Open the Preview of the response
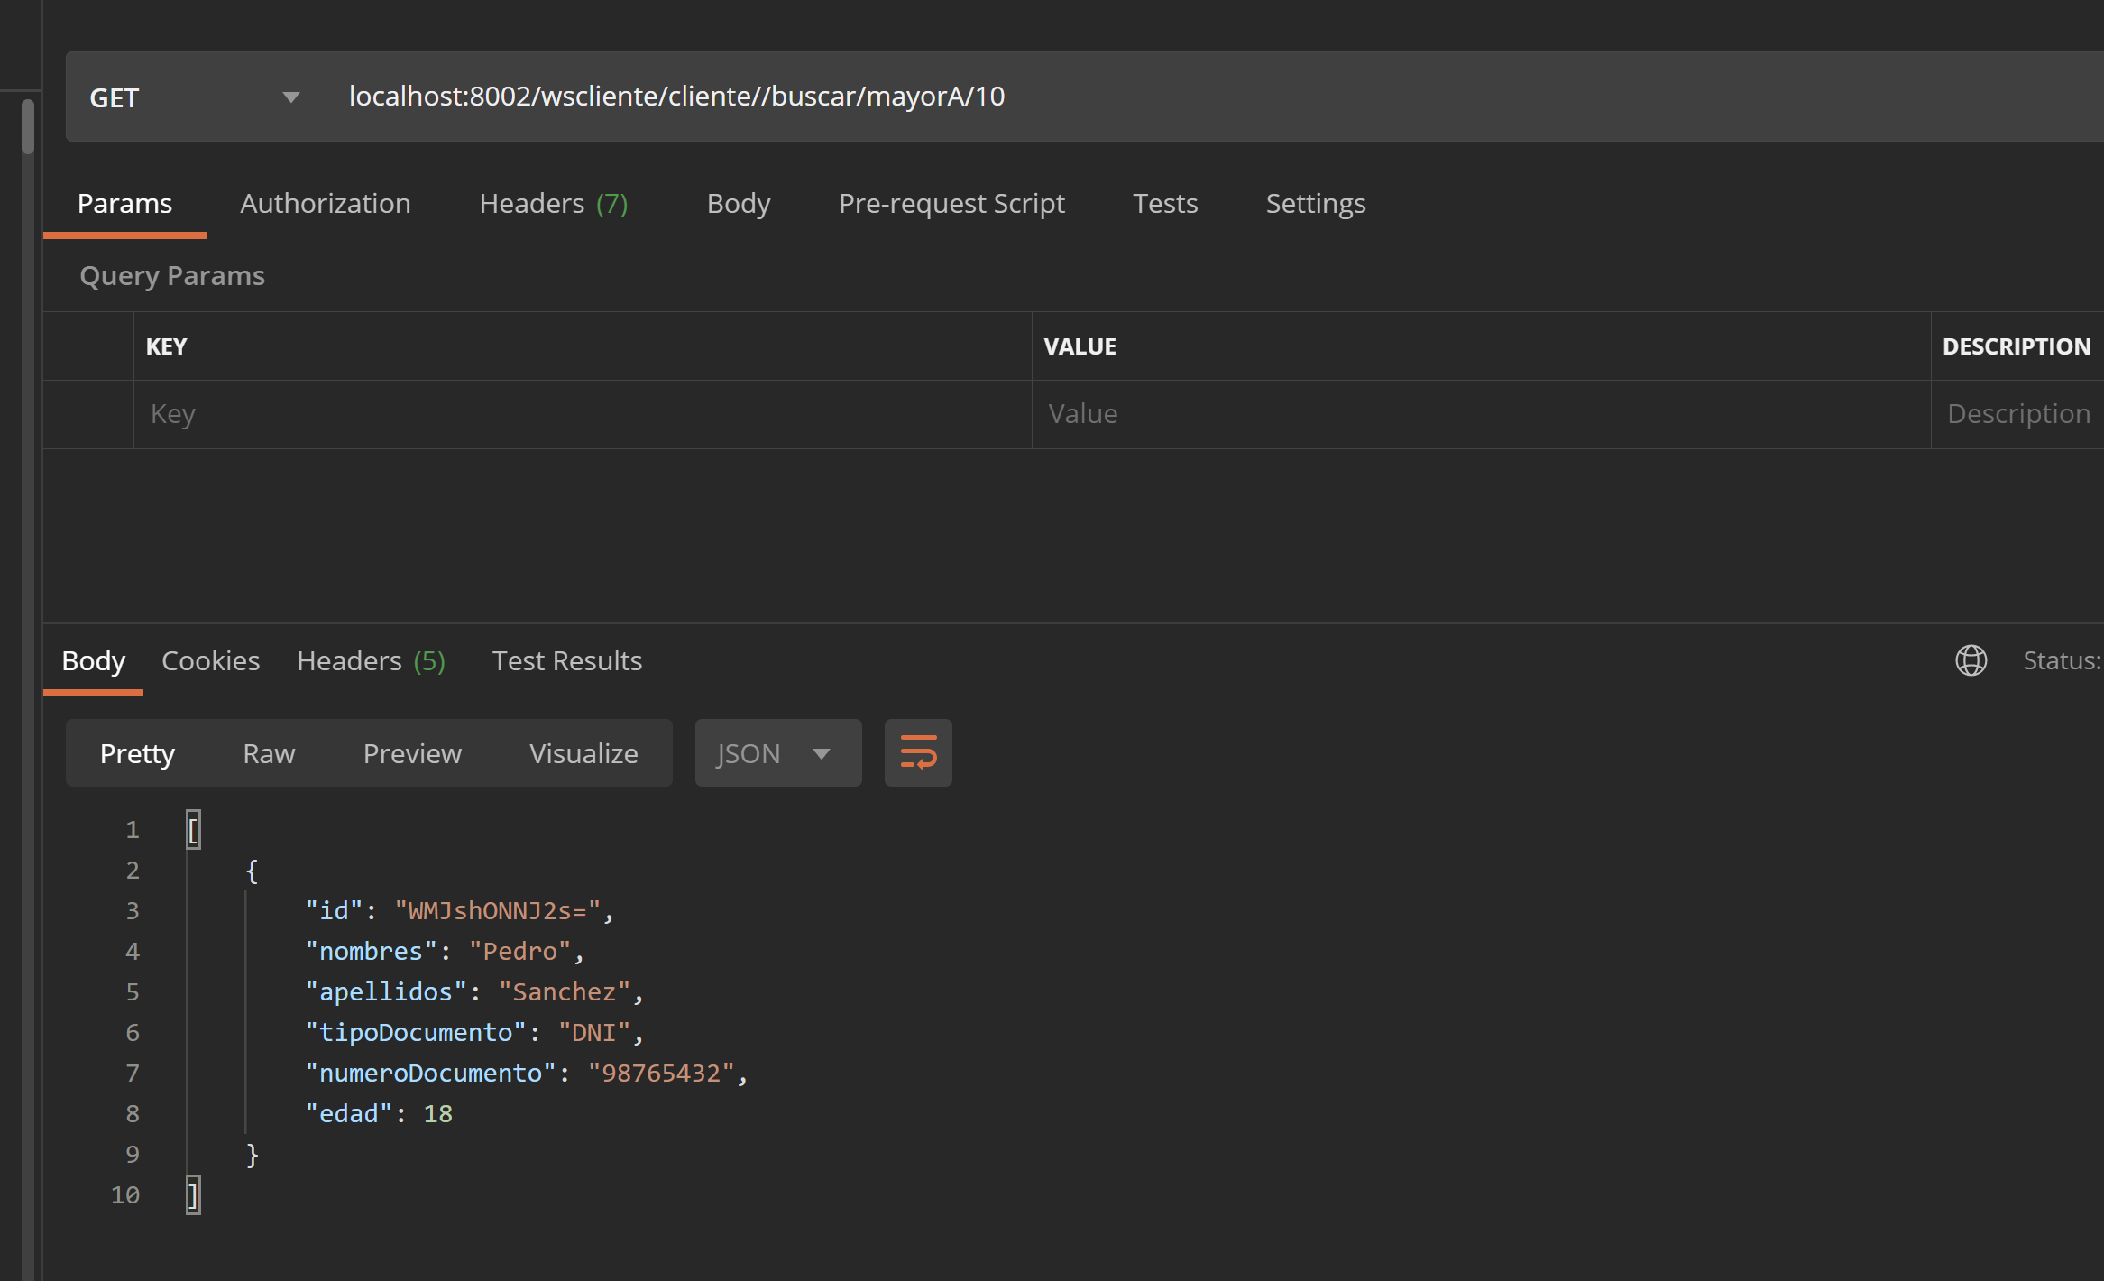The width and height of the screenshot is (2104, 1281). [412, 752]
